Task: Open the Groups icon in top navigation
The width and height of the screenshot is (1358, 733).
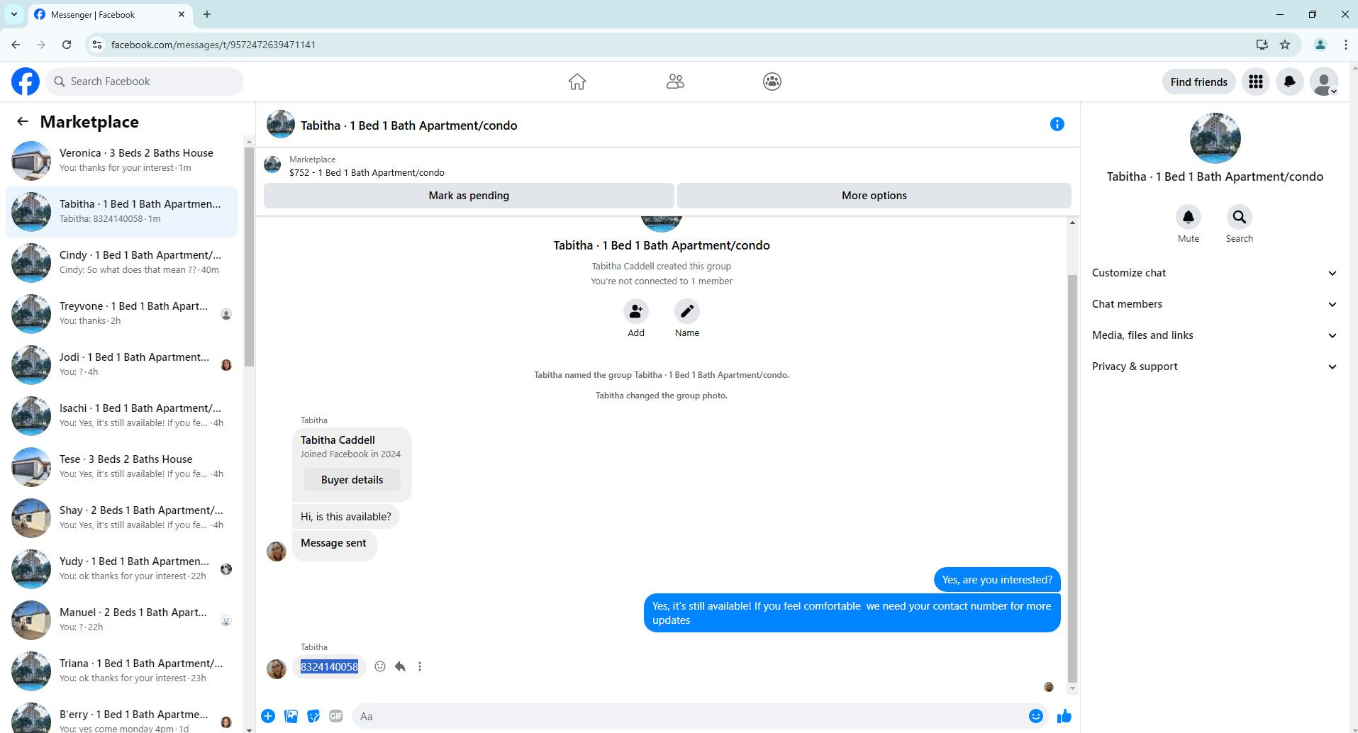Action: (x=772, y=82)
